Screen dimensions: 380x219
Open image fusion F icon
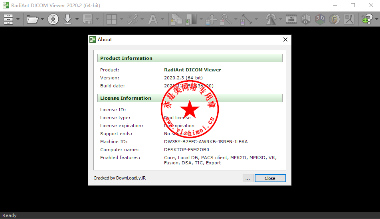[x=334, y=19]
